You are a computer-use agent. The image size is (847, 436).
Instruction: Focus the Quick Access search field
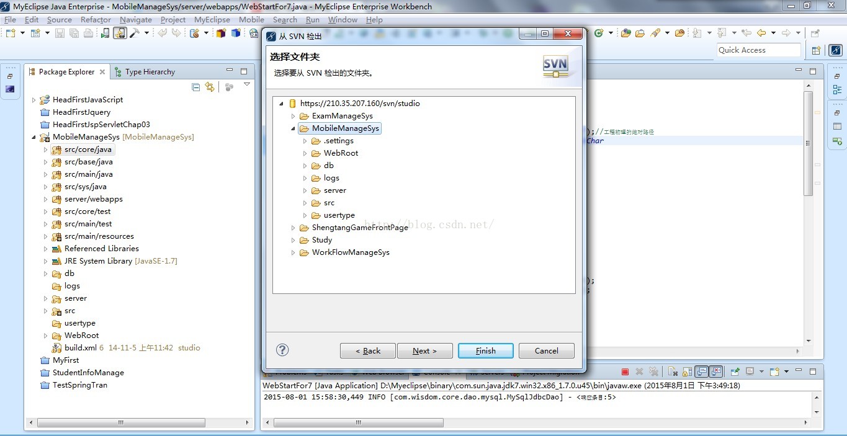[759, 50]
